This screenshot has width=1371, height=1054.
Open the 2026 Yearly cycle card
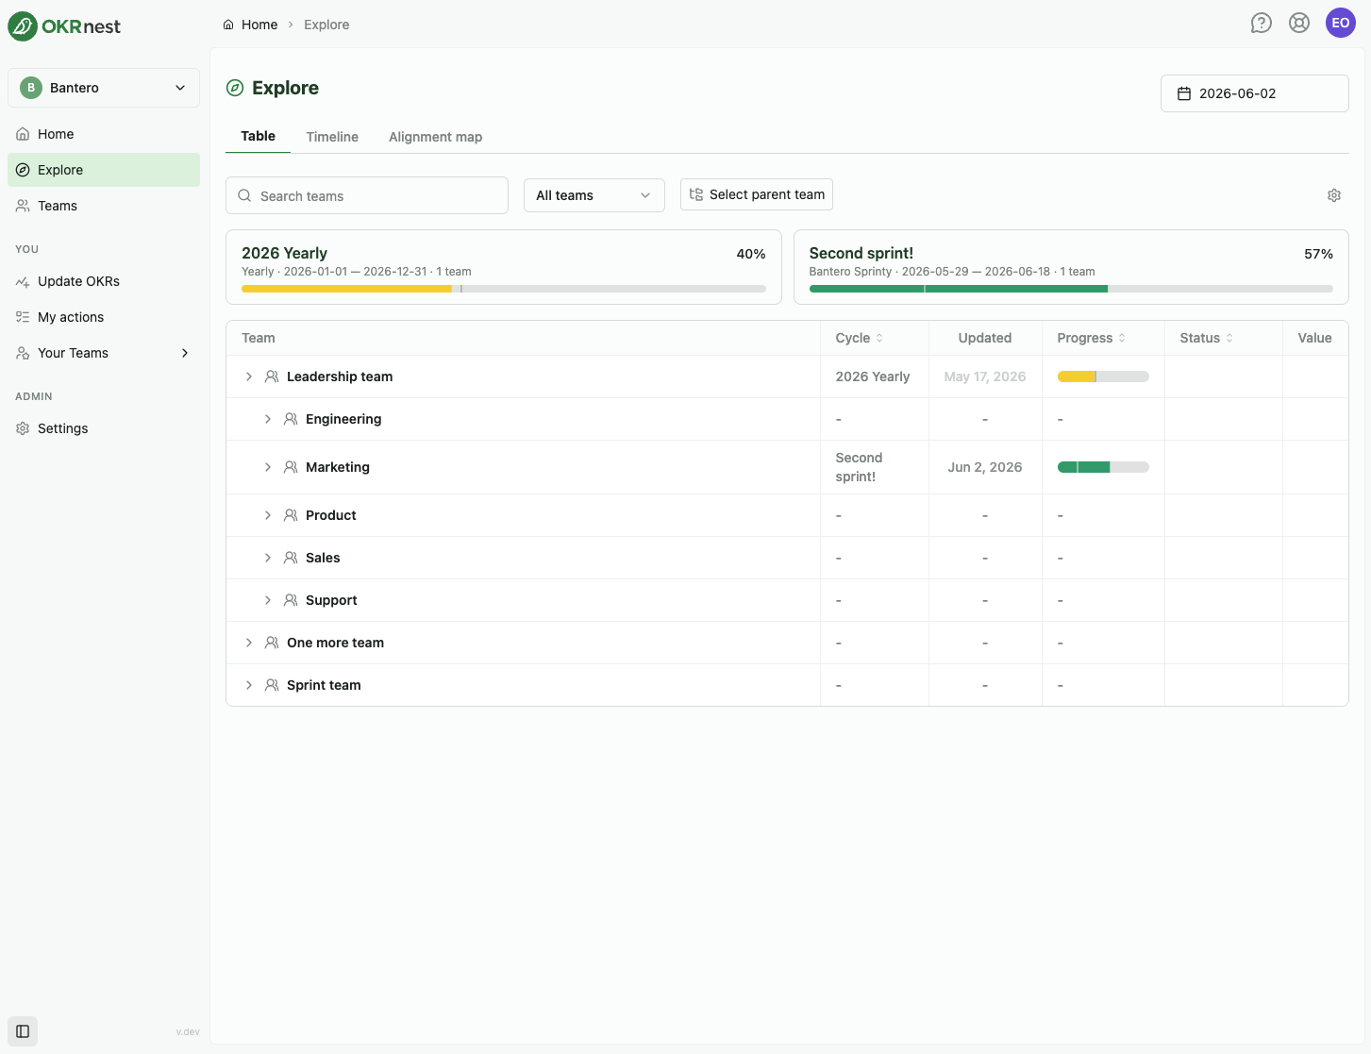[504, 267]
